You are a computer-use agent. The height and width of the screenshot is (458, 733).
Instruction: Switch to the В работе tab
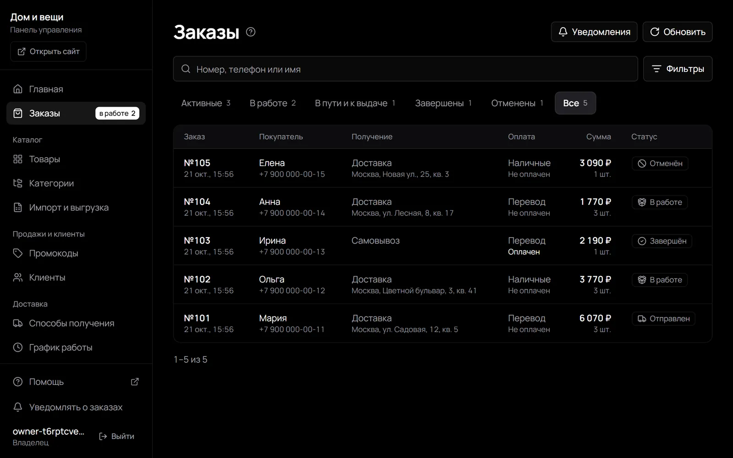[x=273, y=103]
